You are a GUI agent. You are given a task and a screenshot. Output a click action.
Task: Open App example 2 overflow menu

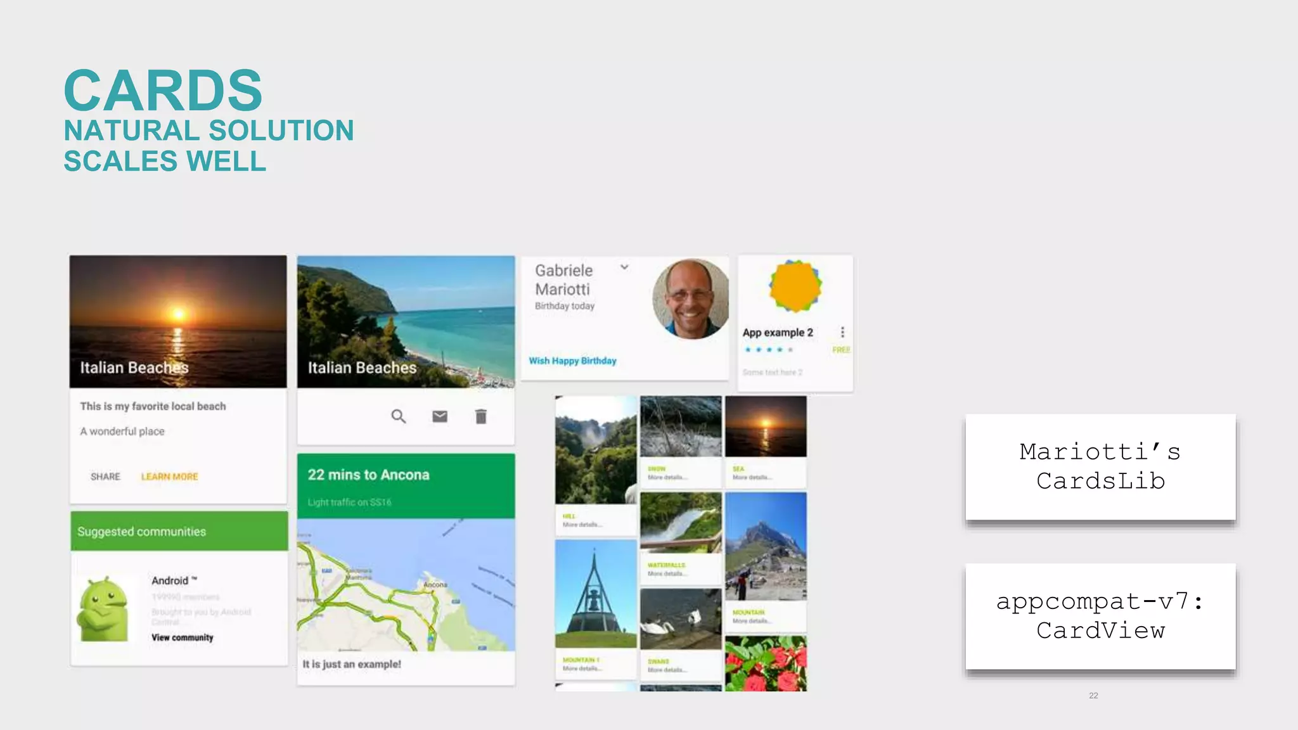(x=842, y=332)
